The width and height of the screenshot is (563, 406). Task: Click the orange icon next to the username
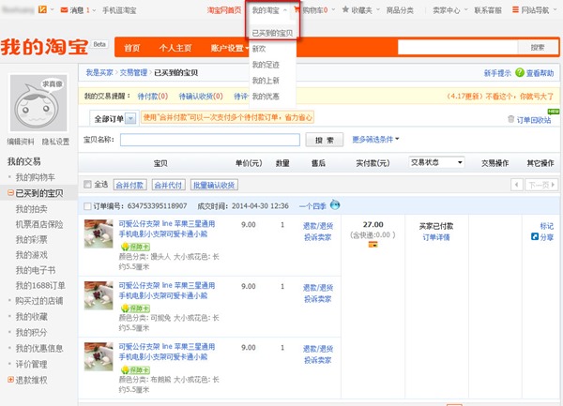click(42, 9)
